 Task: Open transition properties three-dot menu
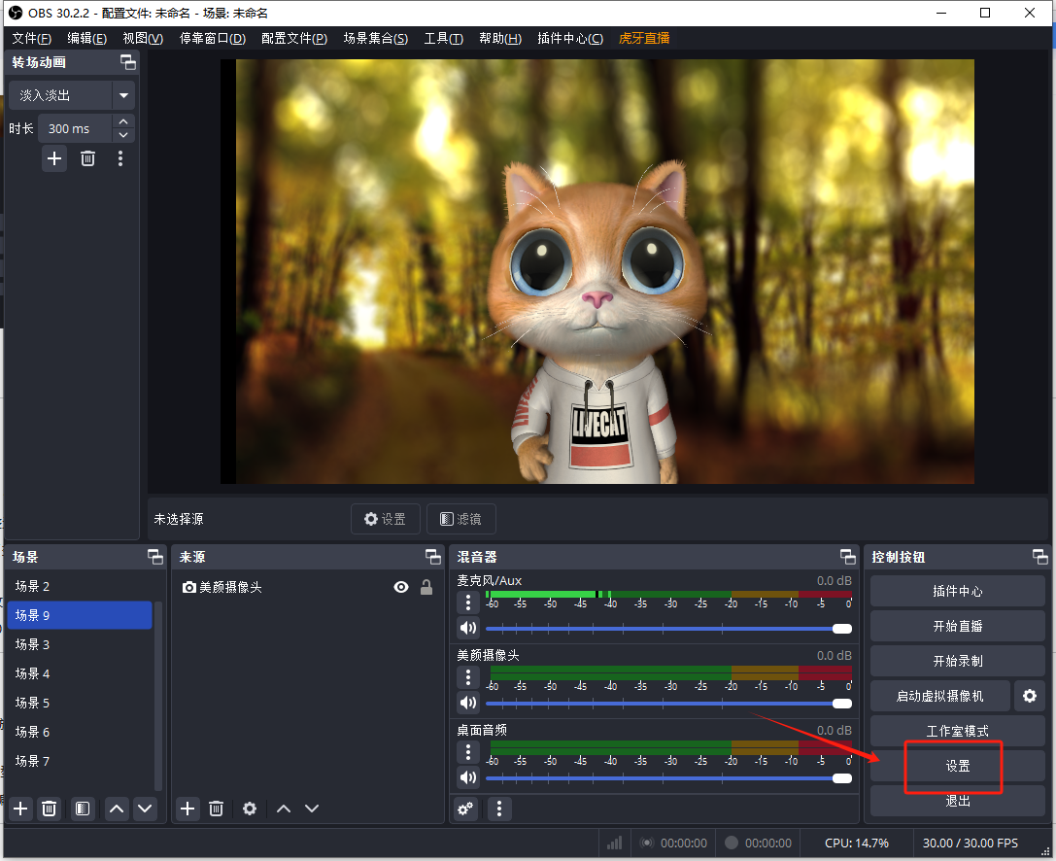coord(119,158)
